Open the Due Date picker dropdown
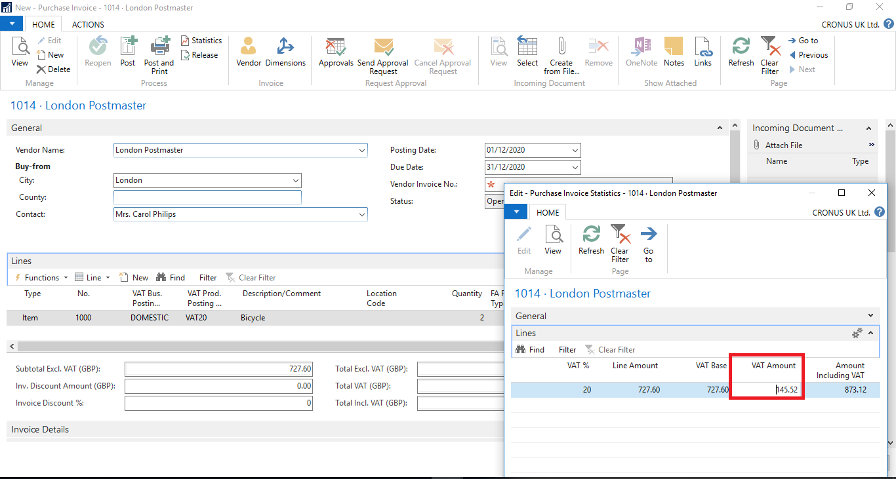896x479 pixels. click(575, 167)
